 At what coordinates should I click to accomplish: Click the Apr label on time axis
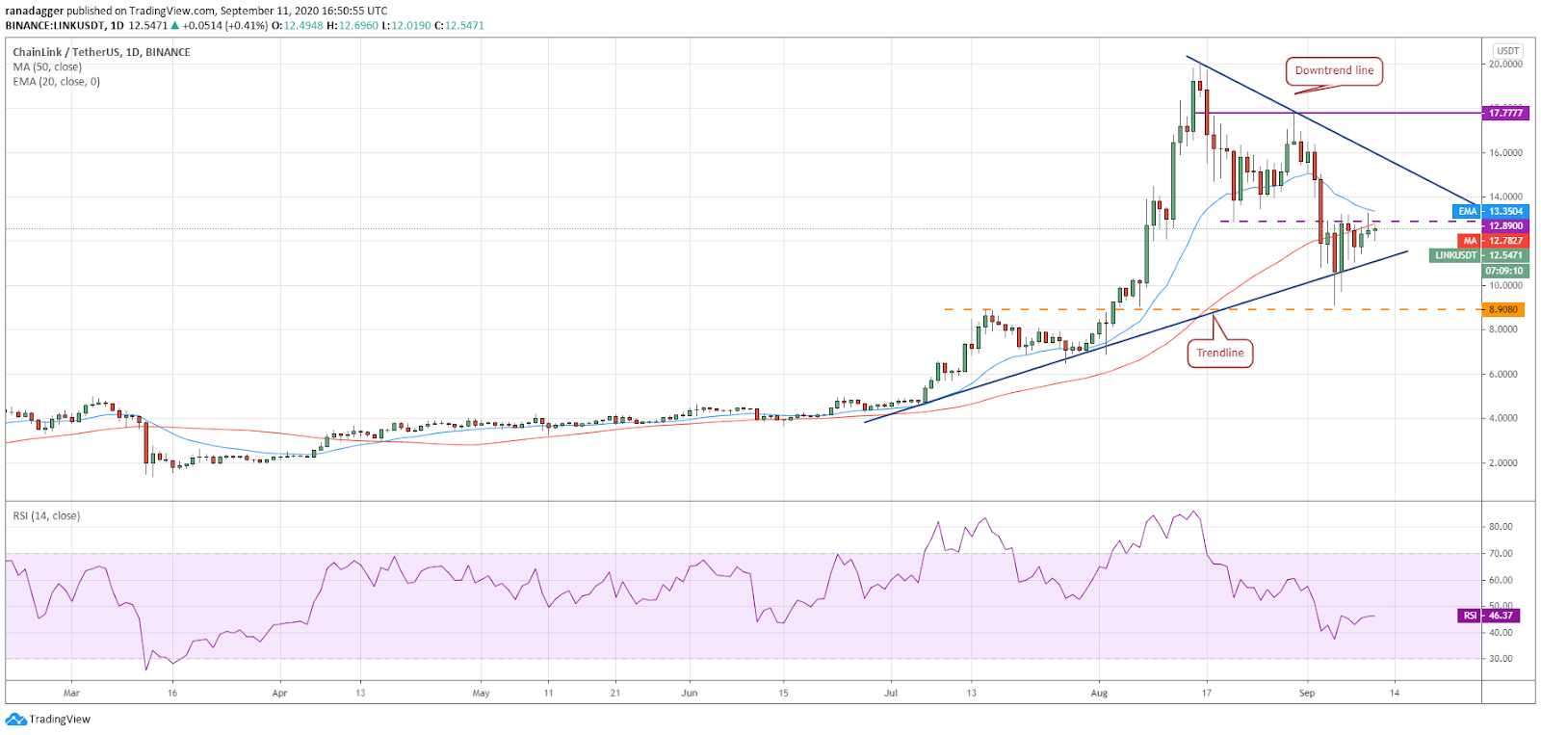click(x=279, y=693)
